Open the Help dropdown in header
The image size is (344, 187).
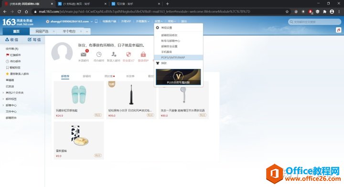pos(172,22)
